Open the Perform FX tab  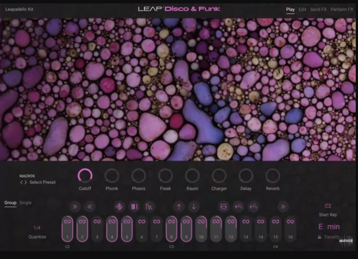[342, 10]
